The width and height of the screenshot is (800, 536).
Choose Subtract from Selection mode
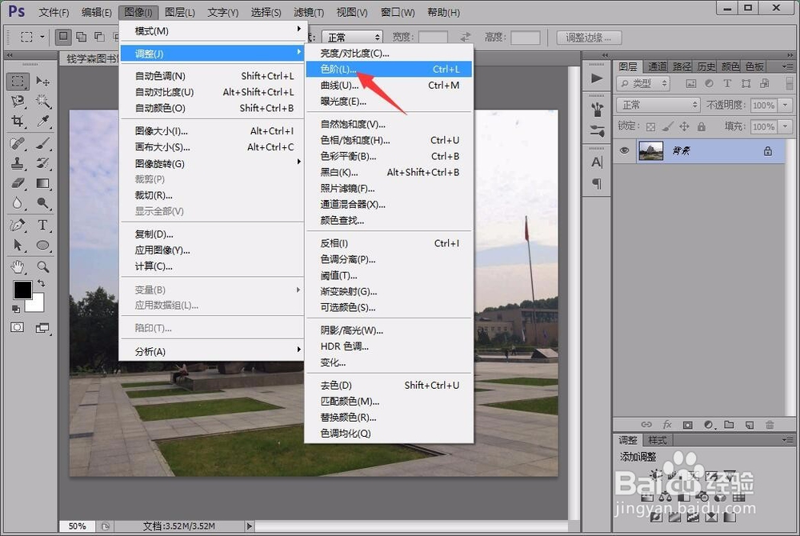pos(99,37)
